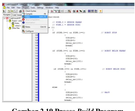Image resolution: width=135 pixels, height=111 pixels.
Task: Click 'if (PINB.0==0 && PINB.1==1)' code line
Action: click(70, 69)
